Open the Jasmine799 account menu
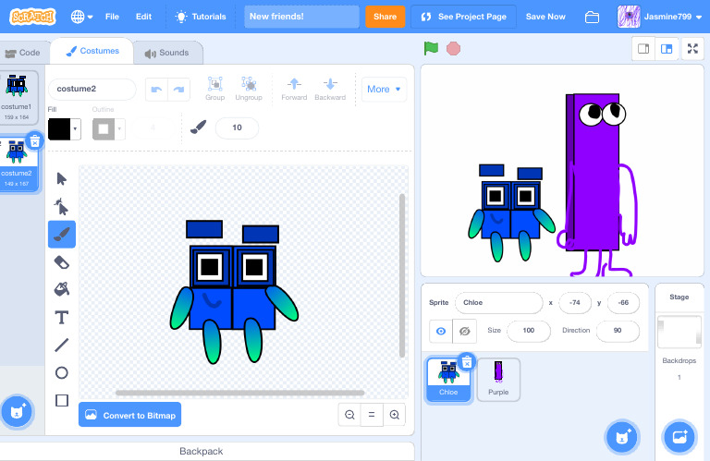The image size is (710, 461). click(660, 17)
